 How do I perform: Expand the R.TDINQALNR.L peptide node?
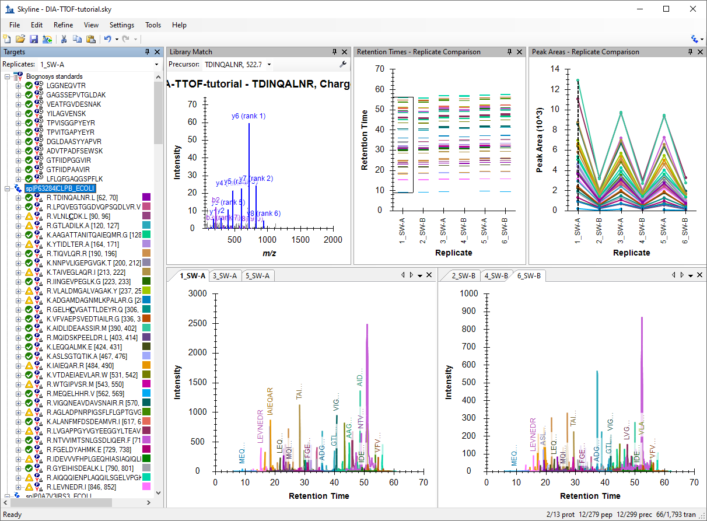click(18, 198)
